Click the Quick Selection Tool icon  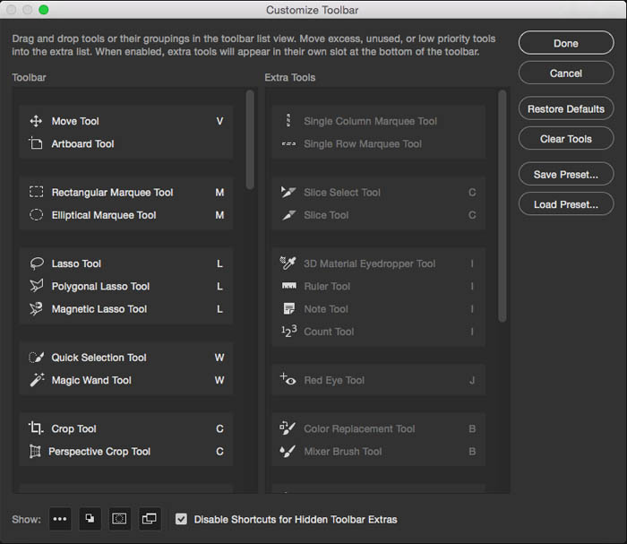[x=36, y=358]
